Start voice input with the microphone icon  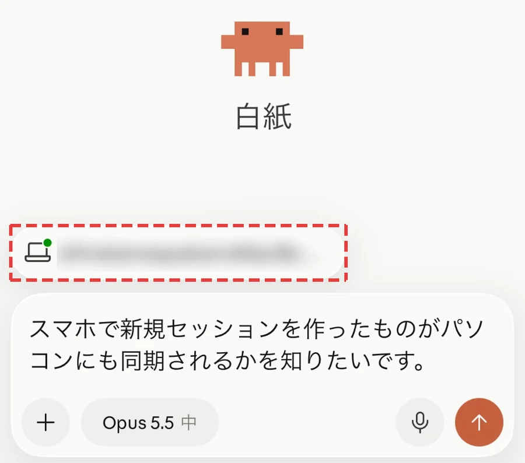pyautogui.click(x=420, y=422)
